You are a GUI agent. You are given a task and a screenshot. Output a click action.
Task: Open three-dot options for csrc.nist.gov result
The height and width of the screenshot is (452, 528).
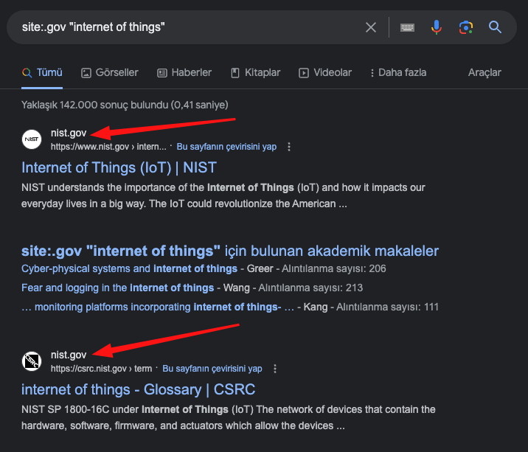275,369
